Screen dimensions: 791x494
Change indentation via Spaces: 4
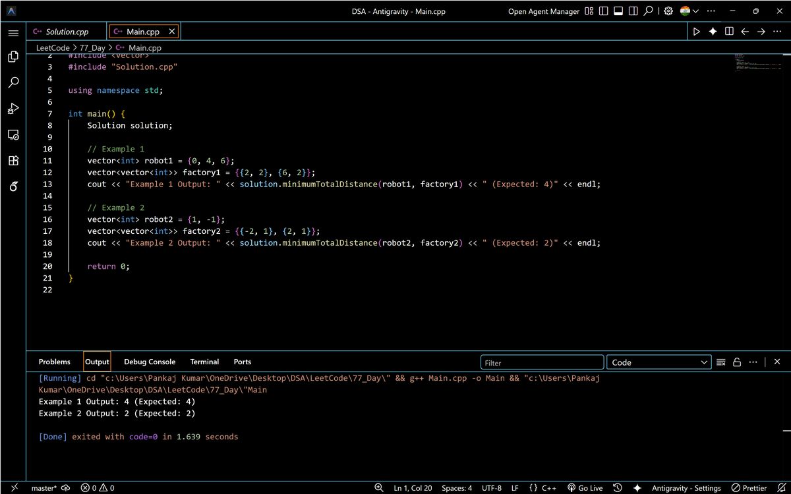pyautogui.click(x=457, y=488)
